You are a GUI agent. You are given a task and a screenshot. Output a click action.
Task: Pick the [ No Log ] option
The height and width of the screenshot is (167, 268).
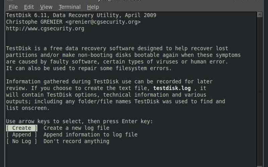22,141
